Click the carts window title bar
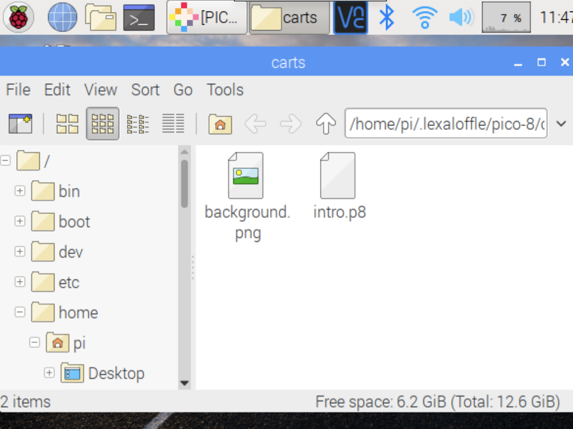Screen dimensions: 573x429 pos(286,63)
